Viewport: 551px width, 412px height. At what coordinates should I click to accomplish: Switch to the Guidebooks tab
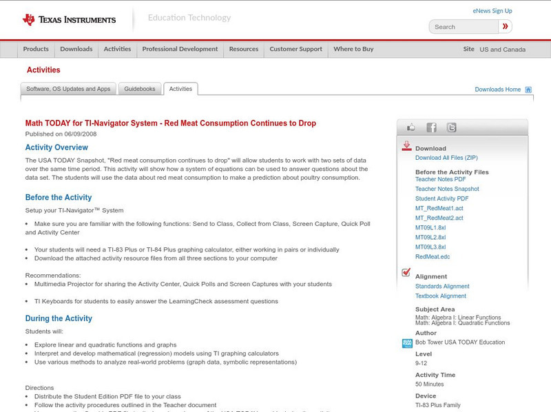tap(140, 89)
